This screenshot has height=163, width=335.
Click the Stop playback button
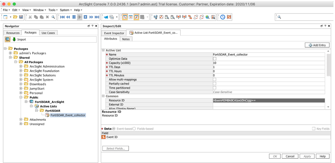pos(86,17)
